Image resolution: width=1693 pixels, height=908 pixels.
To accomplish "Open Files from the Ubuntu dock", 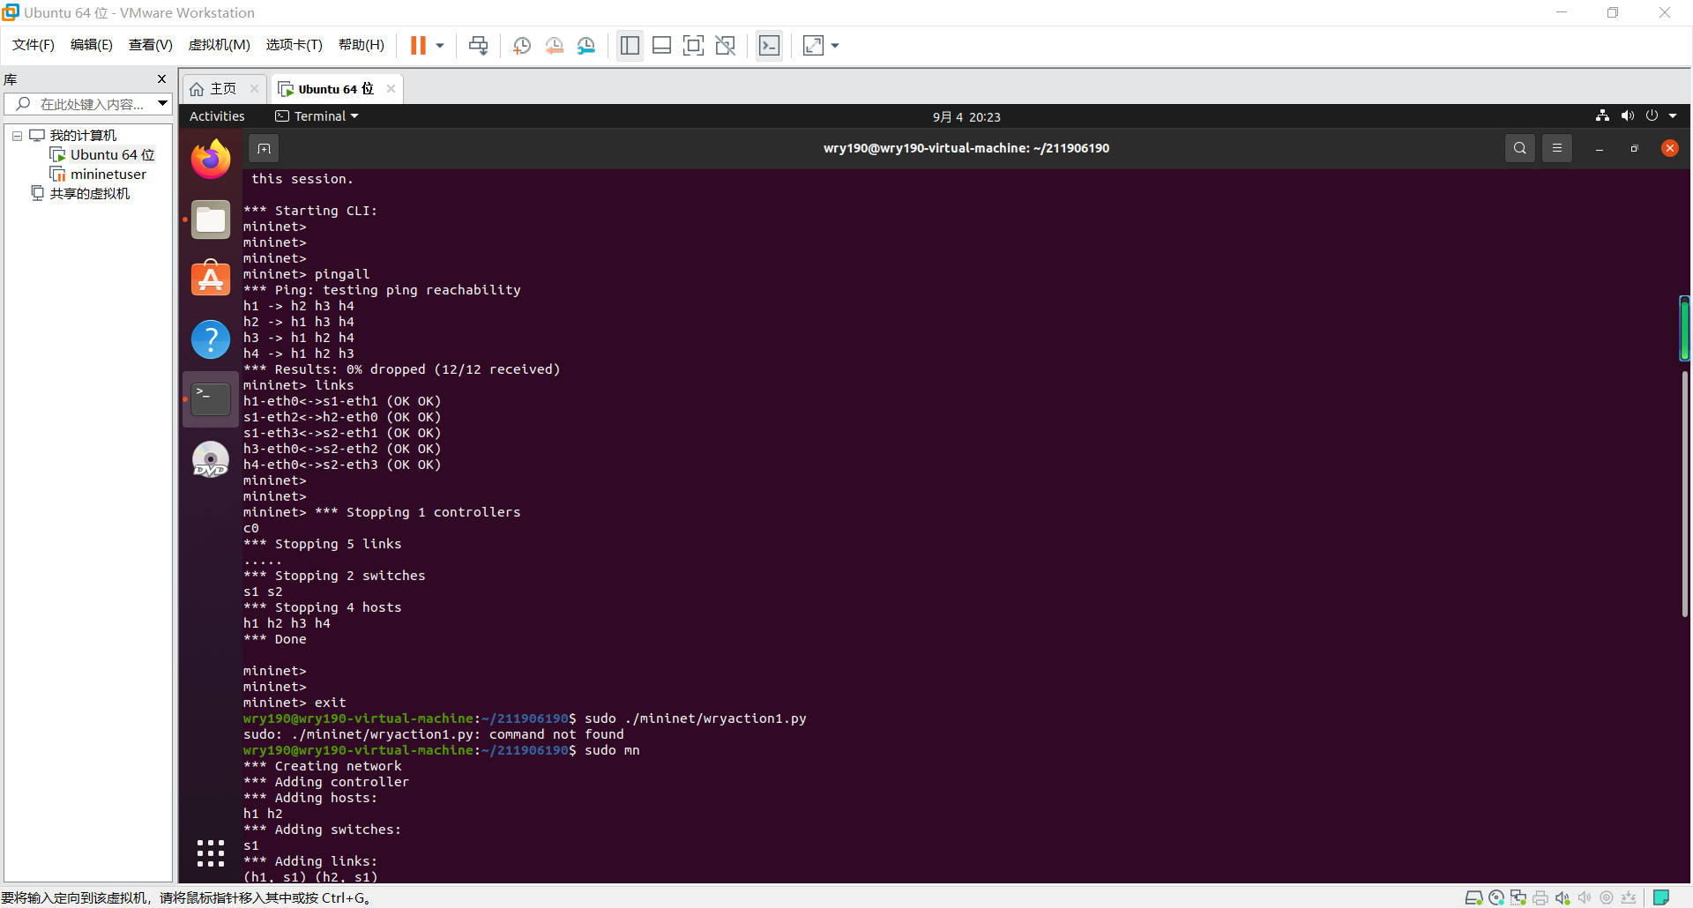I will [211, 220].
